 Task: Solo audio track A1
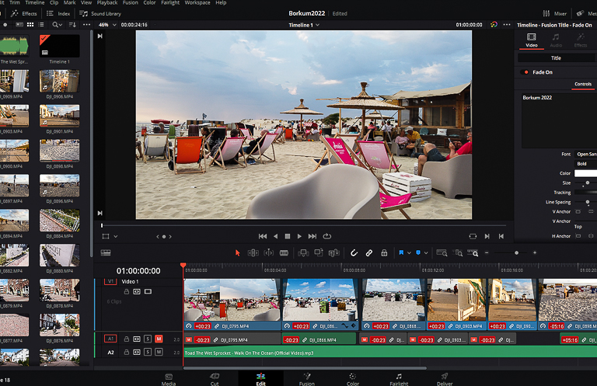point(148,339)
